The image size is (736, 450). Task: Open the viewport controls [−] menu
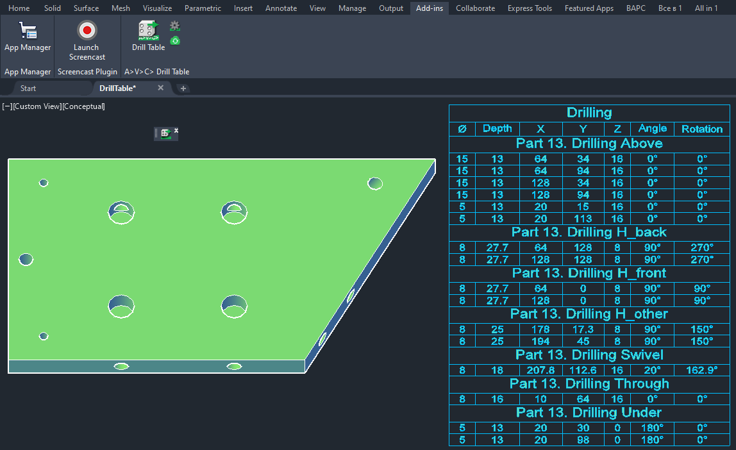pyautogui.click(x=7, y=106)
